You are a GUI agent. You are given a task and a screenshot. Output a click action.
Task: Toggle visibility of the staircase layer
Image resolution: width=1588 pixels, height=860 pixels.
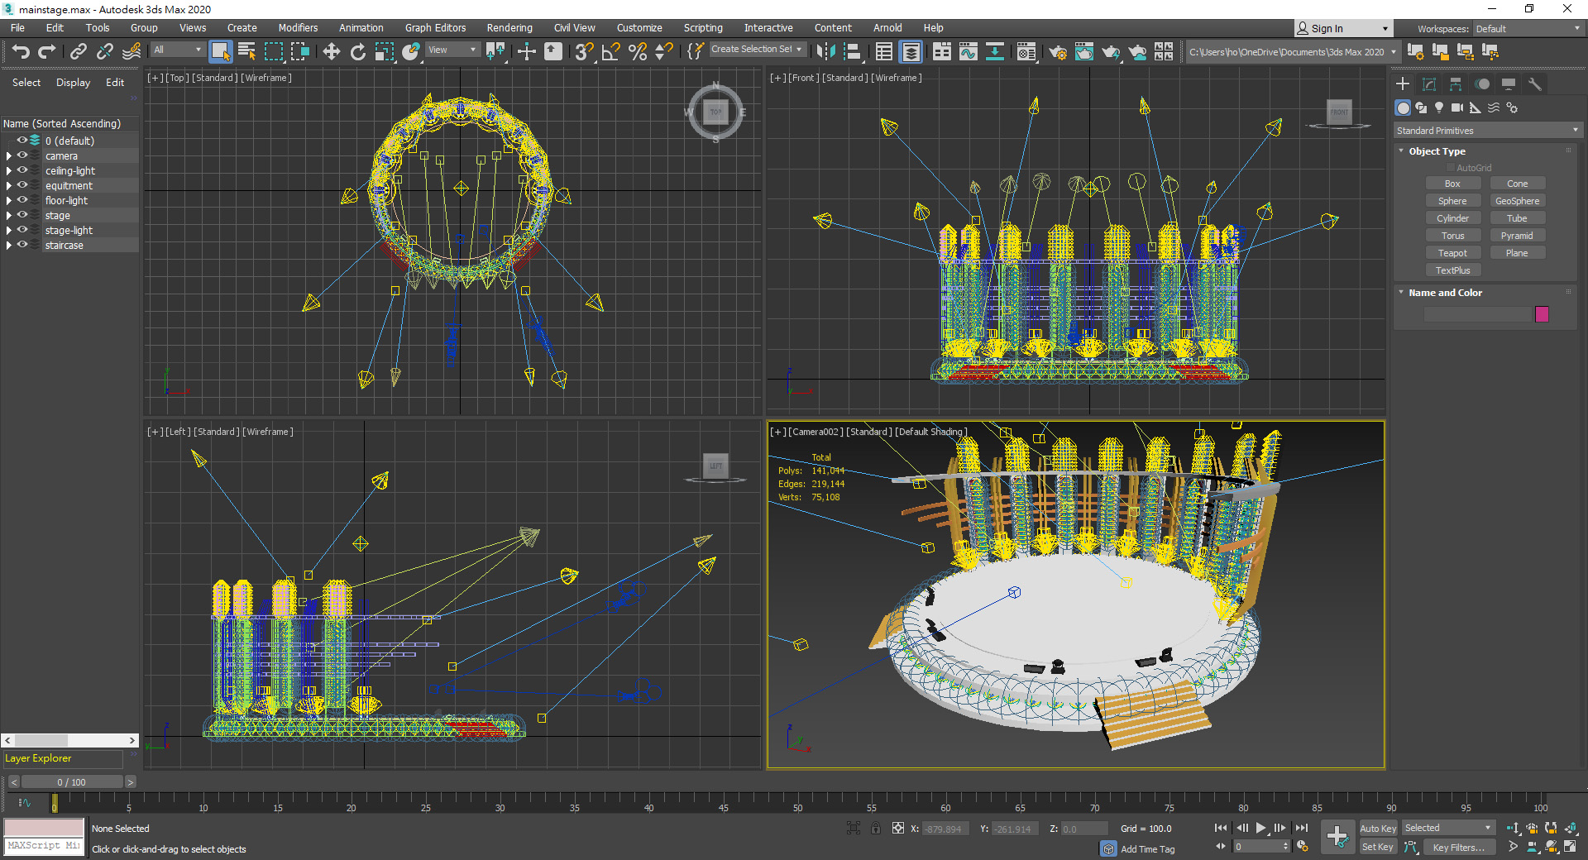(x=22, y=245)
